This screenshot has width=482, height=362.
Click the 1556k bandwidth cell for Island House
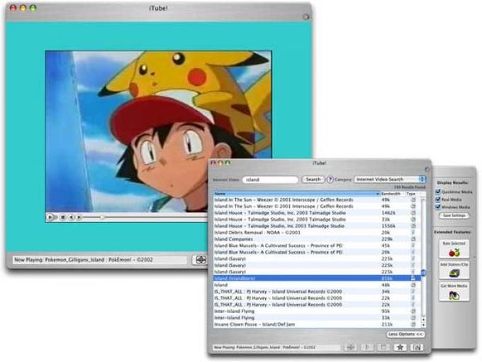point(388,226)
